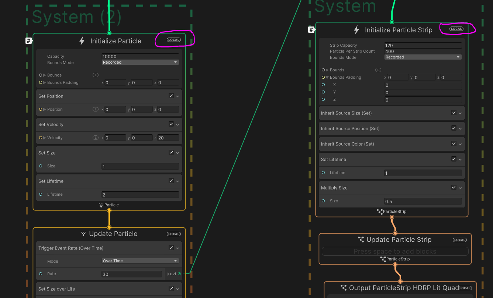The width and height of the screenshot is (493, 298).
Task: Click the # badge left of Initialize Particle
Action: (x=29, y=40)
